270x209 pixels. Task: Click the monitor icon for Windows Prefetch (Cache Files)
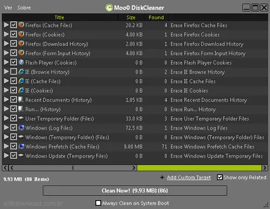click(x=21, y=147)
